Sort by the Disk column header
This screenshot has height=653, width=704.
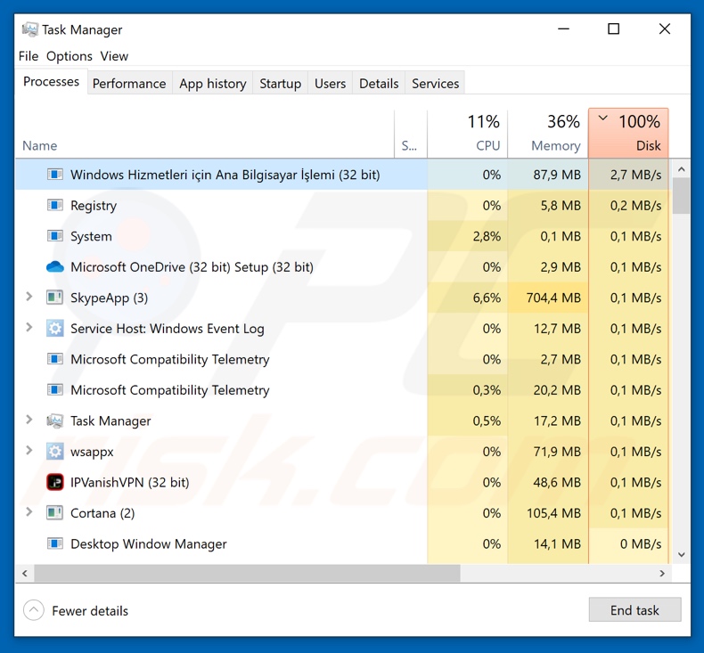[x=628, y=134]
